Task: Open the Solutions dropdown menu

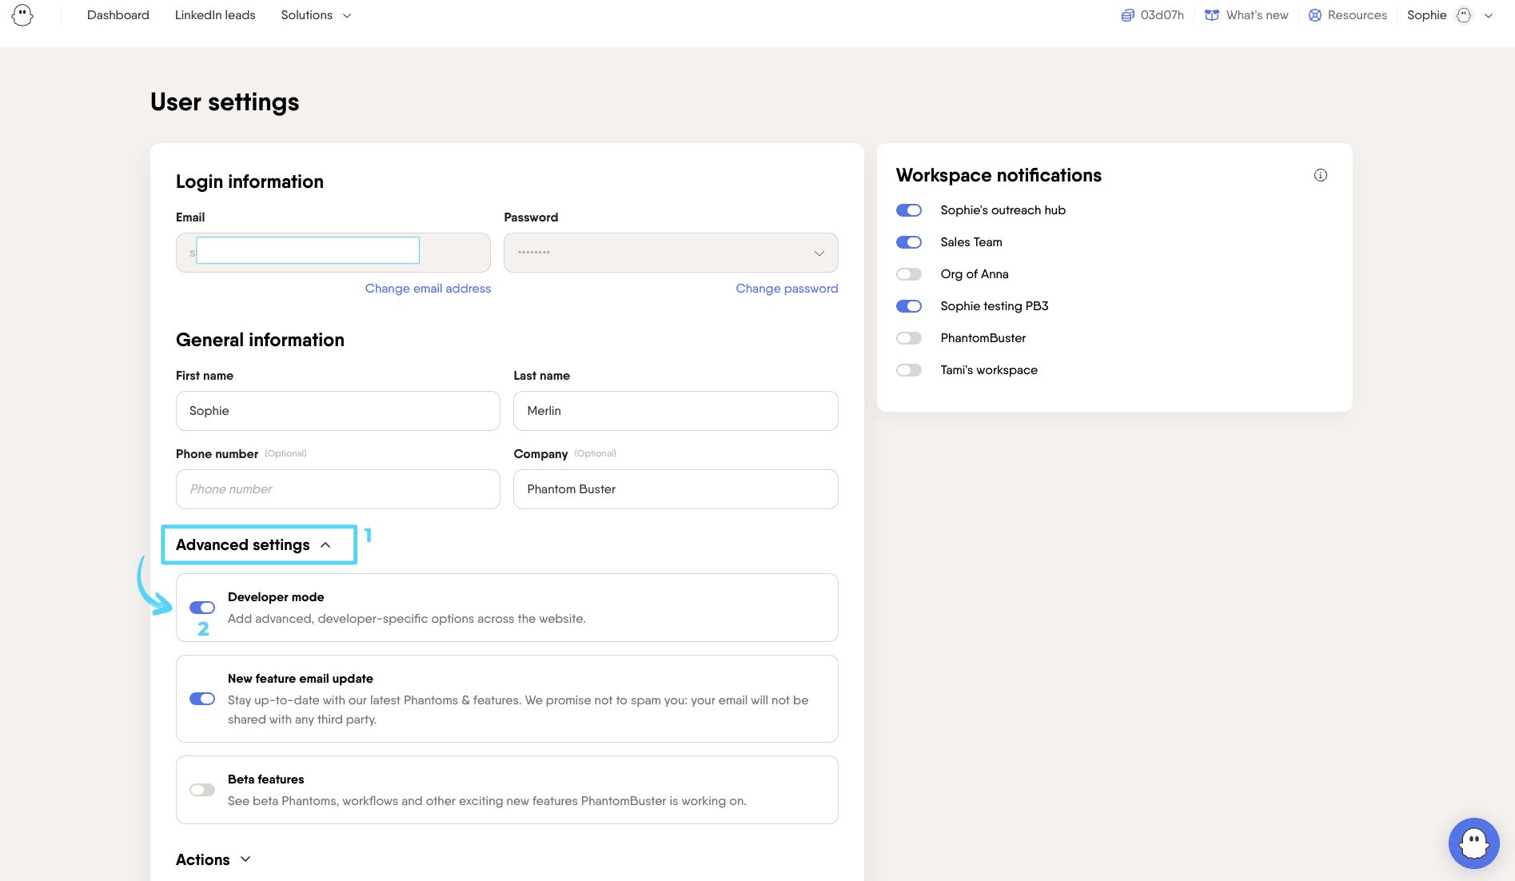Action: (x=316, y=15)
